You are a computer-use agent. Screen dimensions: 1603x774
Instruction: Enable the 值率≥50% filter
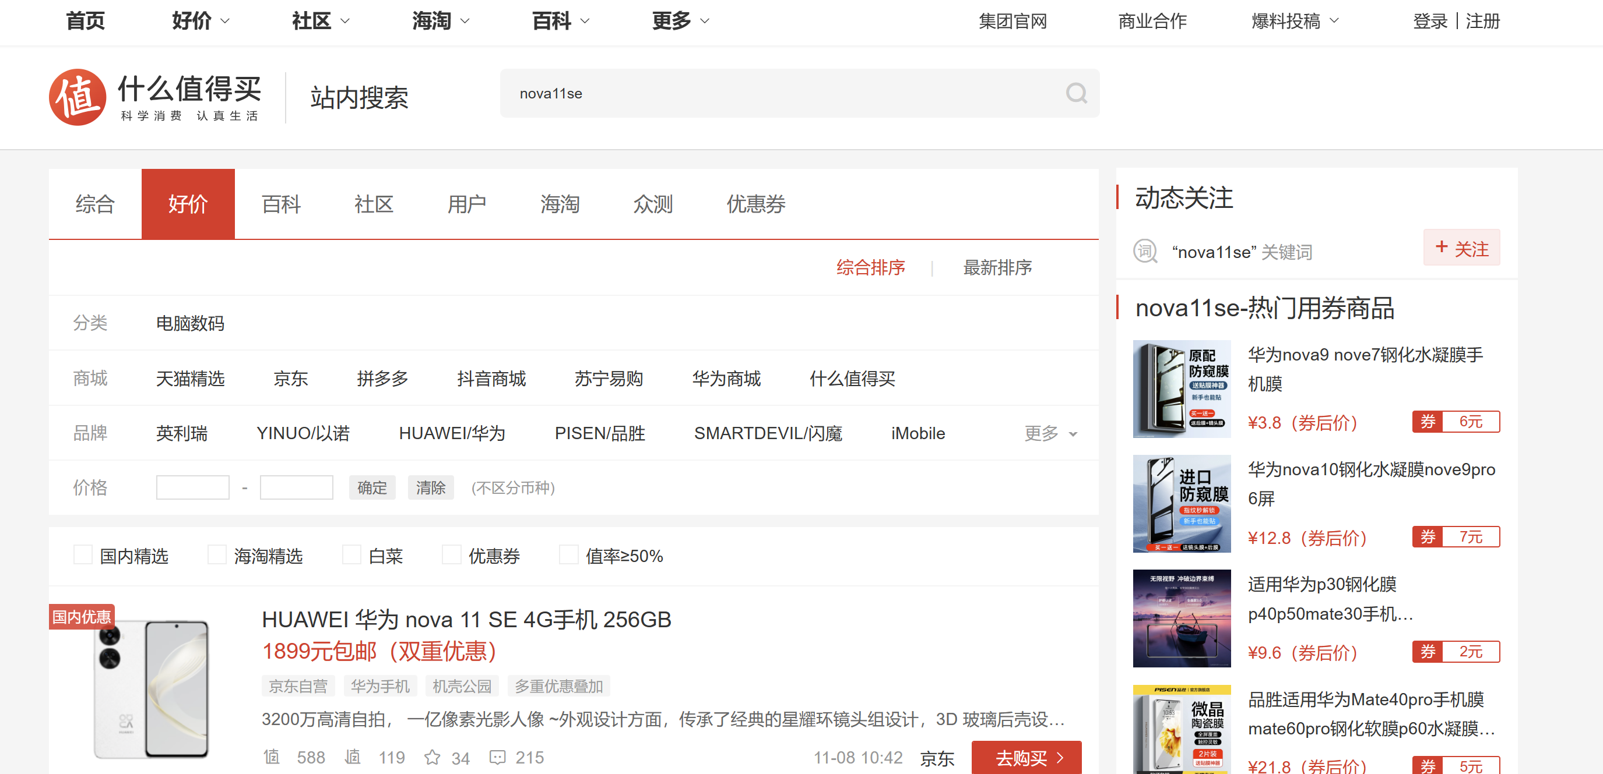coord(568,554)
